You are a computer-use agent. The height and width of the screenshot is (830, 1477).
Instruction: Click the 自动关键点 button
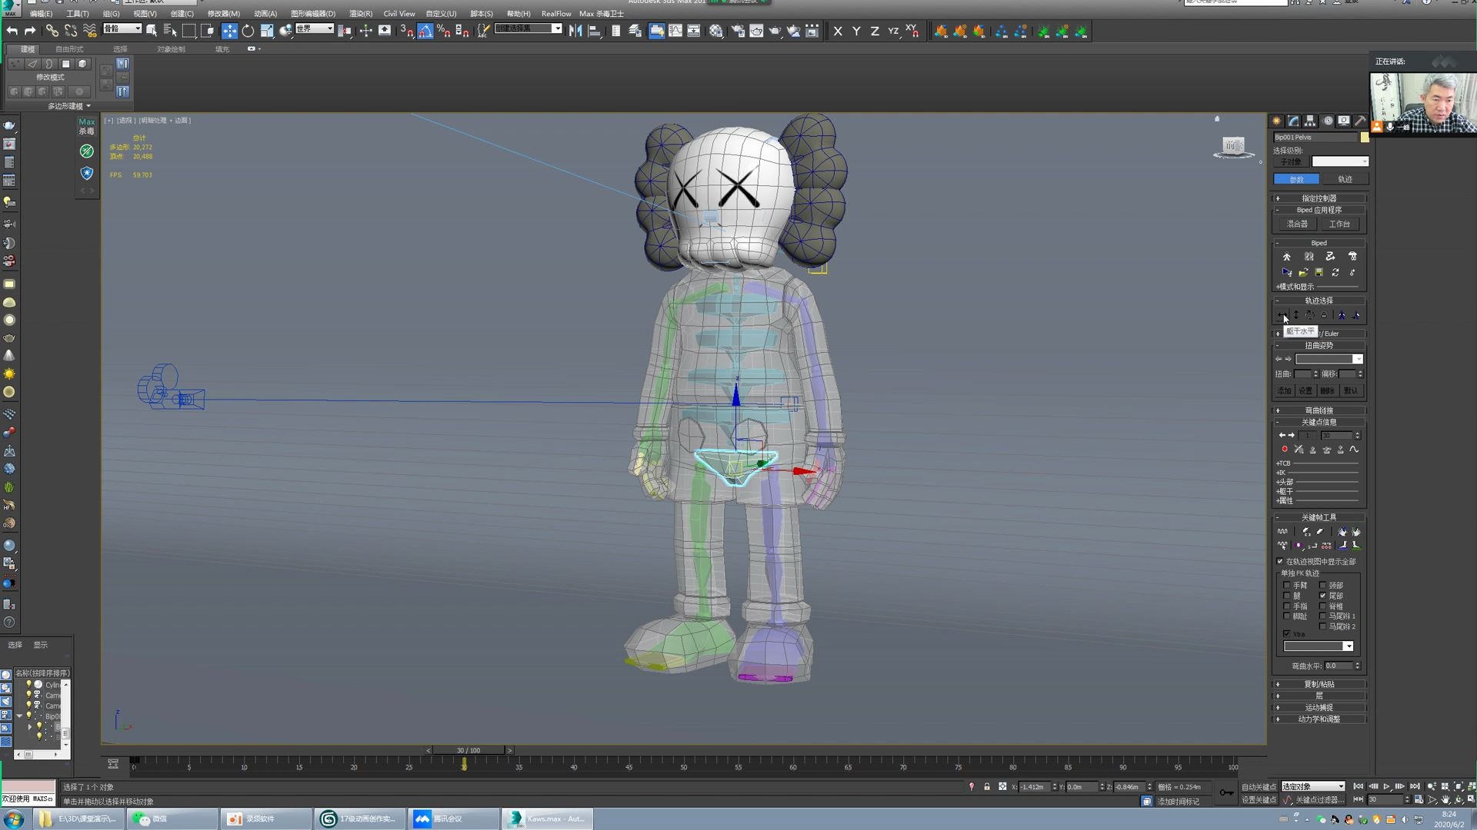tap(1259, 787)
